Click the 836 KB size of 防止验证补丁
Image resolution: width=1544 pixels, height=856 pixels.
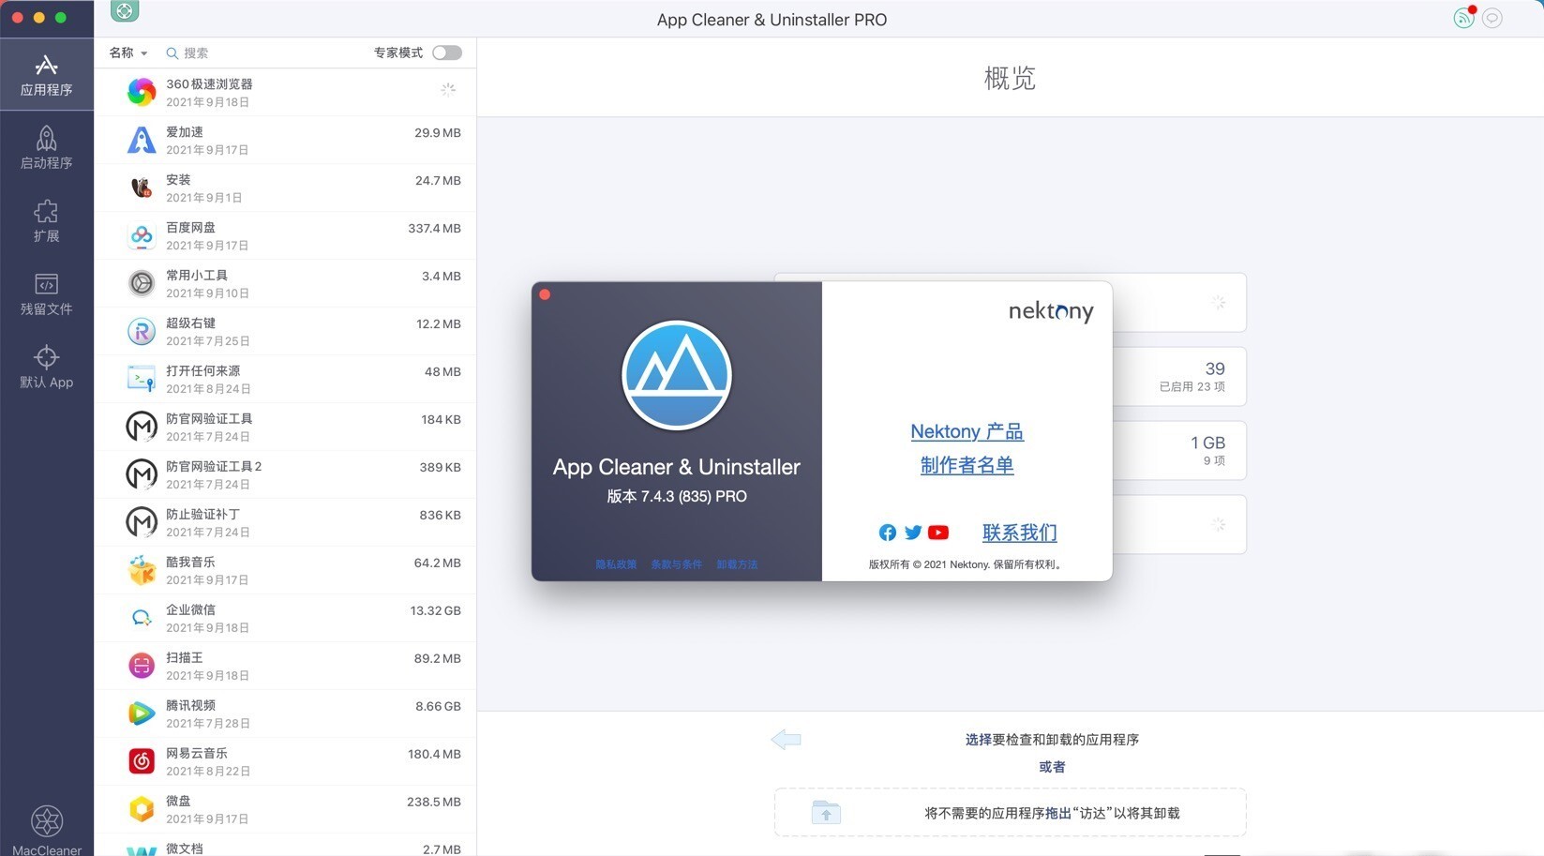pyautogui.click(x=441, y=516)
